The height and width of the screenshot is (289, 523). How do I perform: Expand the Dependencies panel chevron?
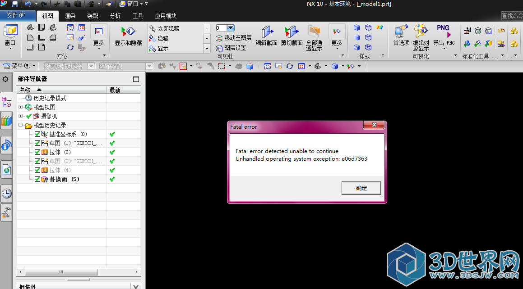pos(136,286)
